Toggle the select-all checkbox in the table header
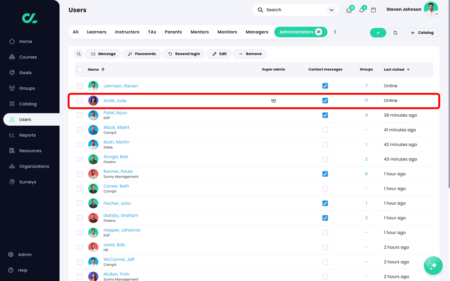 coord(80,69)
